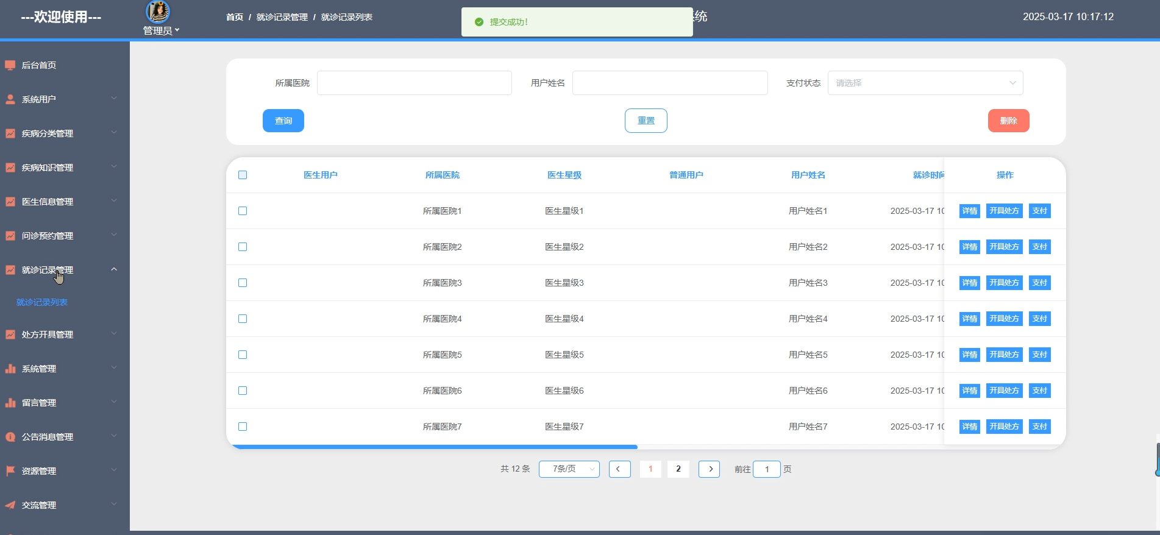The height and width of the screenshot is (535, 1160).
Task: Click the 重置 reset button
Action: tap(646, 121)
